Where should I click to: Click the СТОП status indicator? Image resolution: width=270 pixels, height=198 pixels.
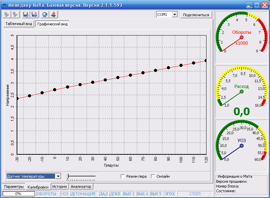click(195, 194)
